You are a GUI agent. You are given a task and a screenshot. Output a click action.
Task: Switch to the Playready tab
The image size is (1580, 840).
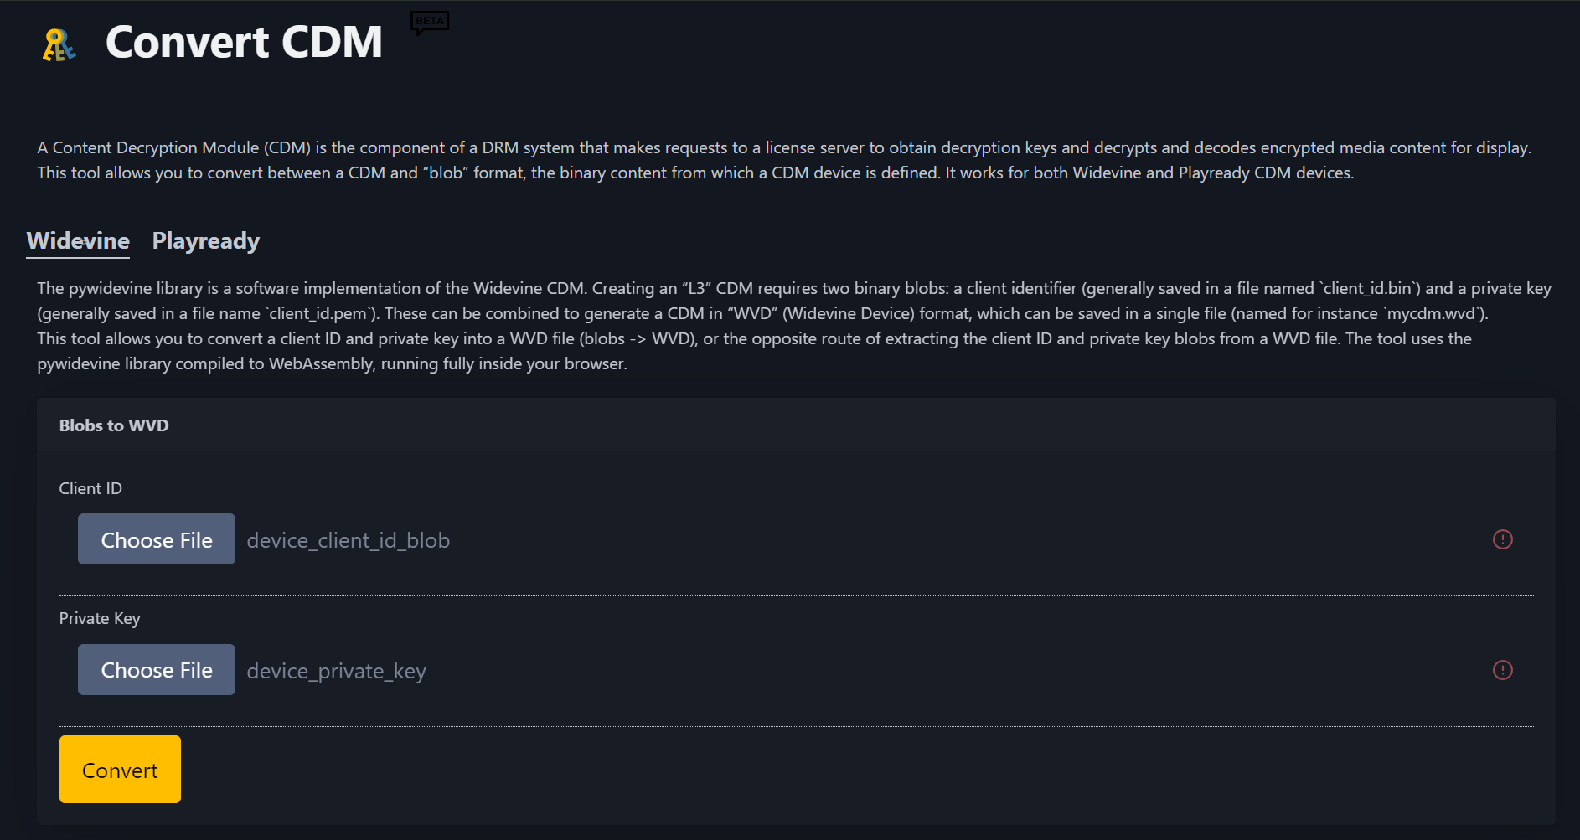(206, 241)
